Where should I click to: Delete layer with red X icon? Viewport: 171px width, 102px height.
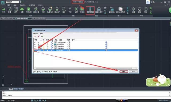tap(38, 36)
